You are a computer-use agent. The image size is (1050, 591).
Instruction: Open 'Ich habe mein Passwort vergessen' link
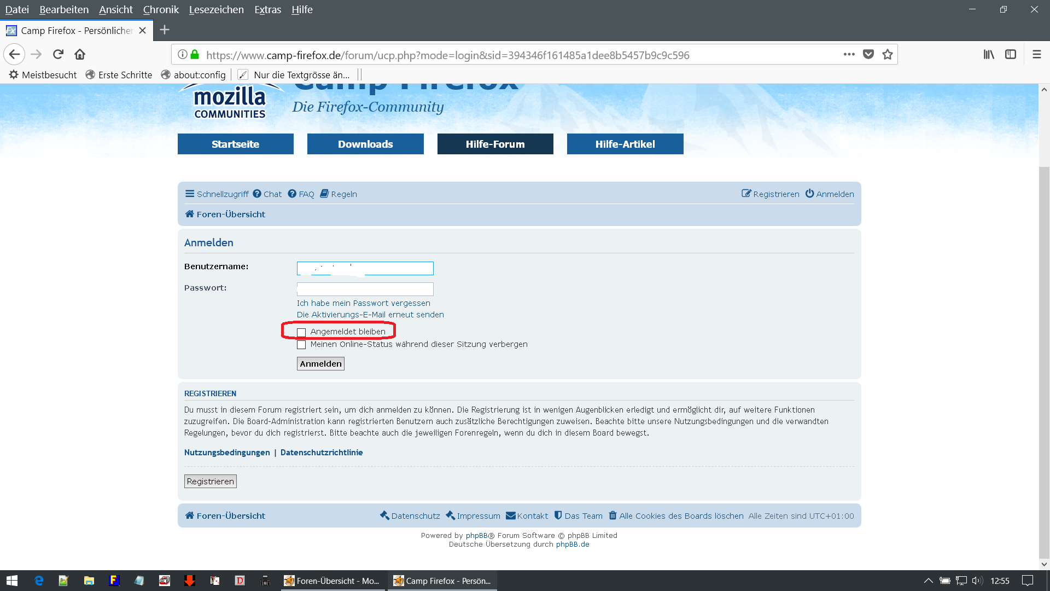coord(363,303)
